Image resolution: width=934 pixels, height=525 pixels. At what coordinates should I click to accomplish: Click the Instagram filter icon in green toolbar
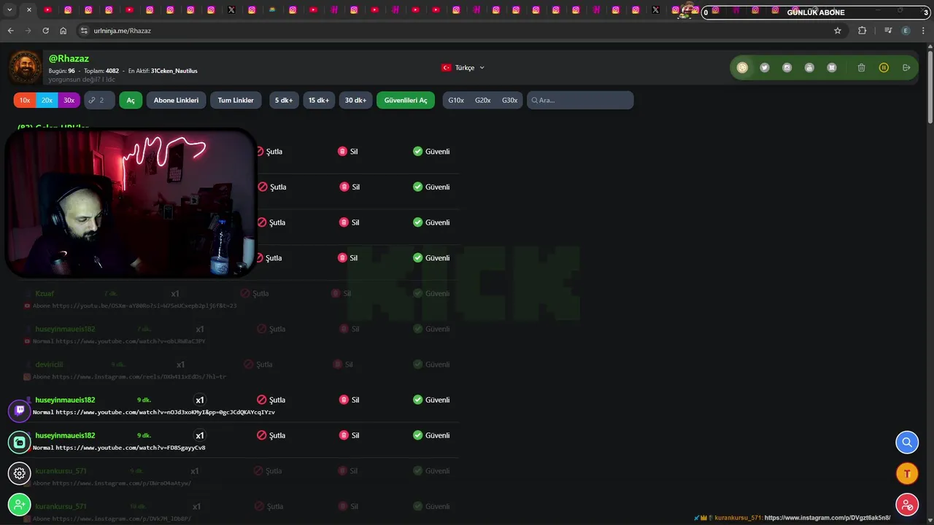[787, 68]
